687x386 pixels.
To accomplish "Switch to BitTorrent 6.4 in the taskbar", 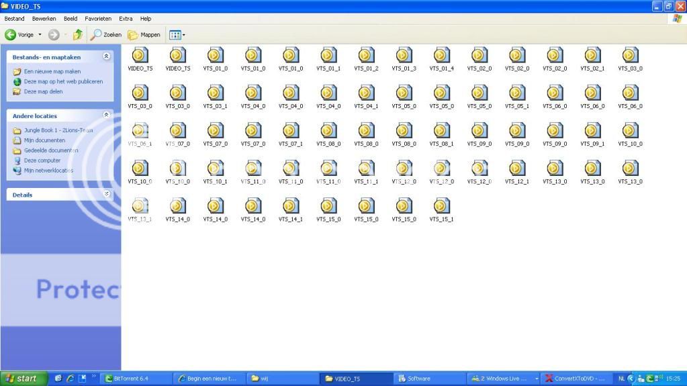I will (132, 379).
